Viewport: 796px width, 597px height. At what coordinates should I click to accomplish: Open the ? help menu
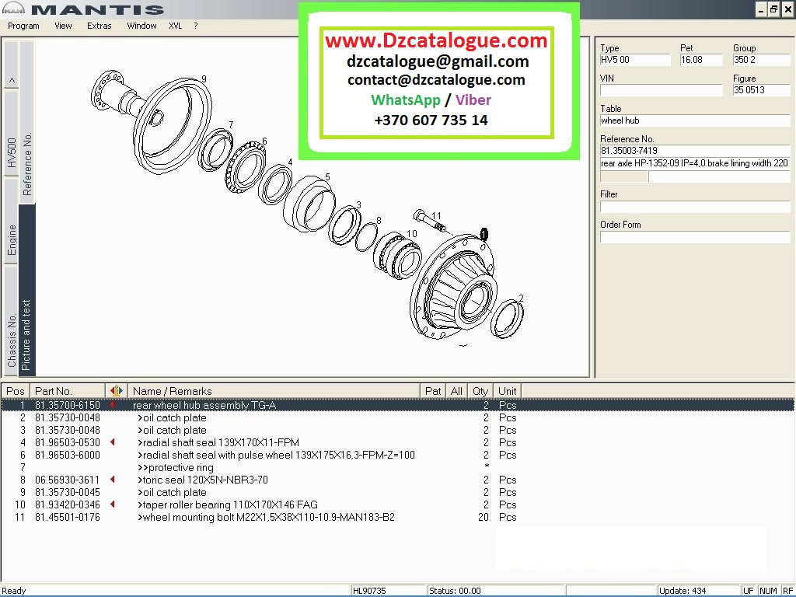click(195, 26)
